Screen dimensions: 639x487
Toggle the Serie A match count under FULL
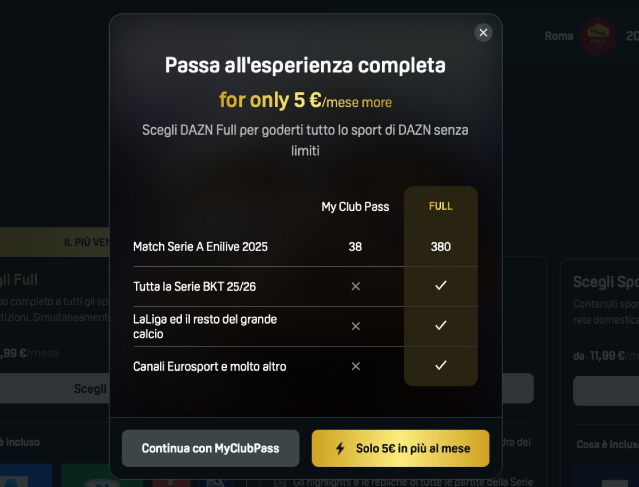click(x=440, y=246)
